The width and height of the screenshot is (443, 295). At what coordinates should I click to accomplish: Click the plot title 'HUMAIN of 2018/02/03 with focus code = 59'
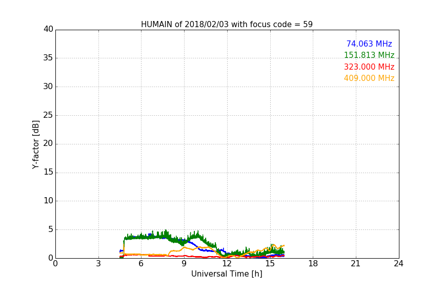[227, 25]
